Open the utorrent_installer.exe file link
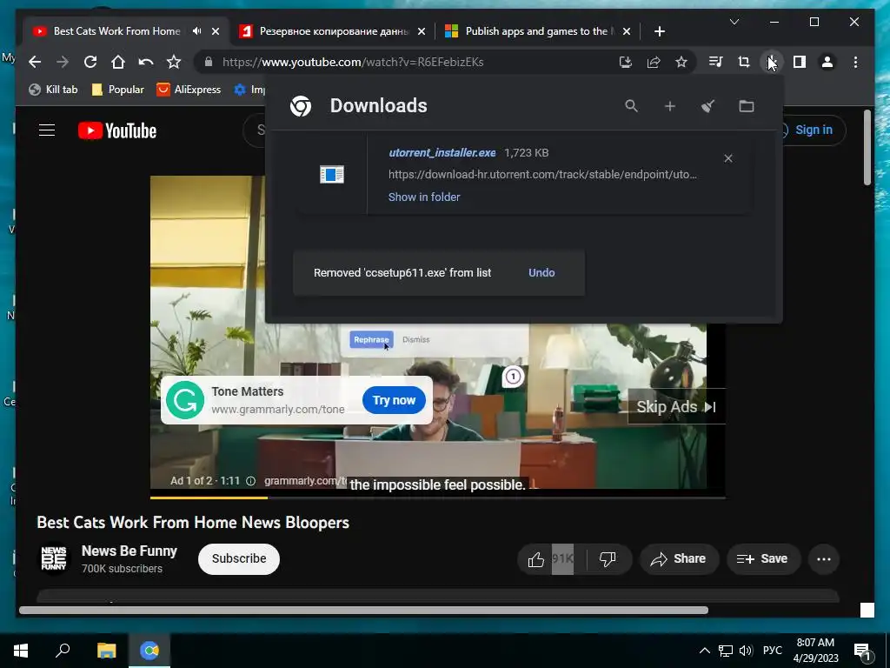The height and width of the screenshot is (668, 890). pyautogui.click(x=442, y=153)
